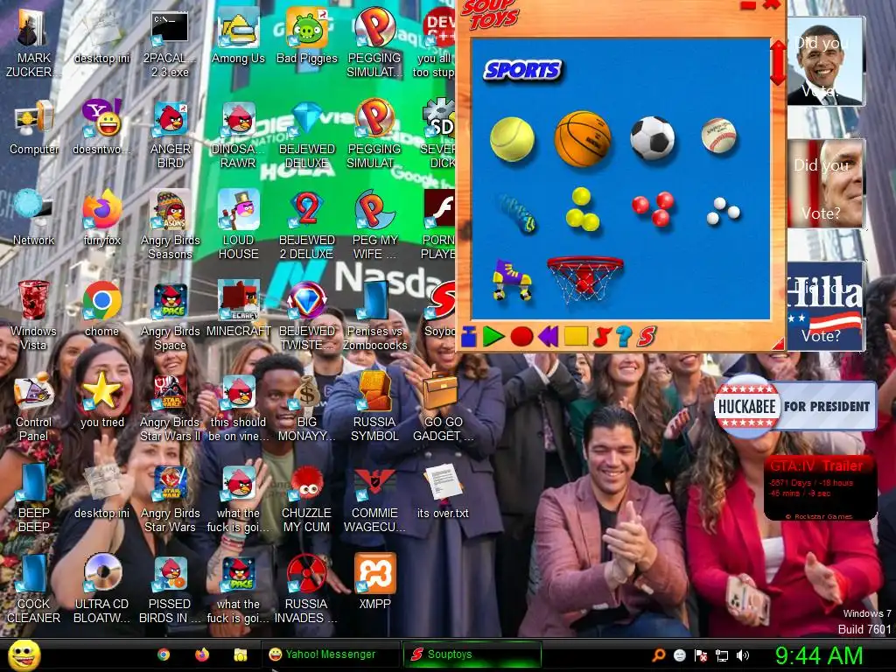Open the 2PACAL... 2.3.exe icon
This screenshot has width=896, height=672.
click(x=170, y=44)
